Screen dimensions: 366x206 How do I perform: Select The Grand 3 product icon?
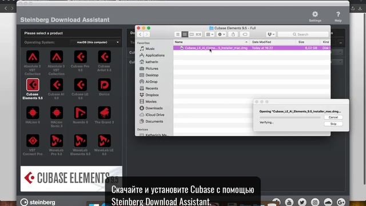tap(104, 113)
